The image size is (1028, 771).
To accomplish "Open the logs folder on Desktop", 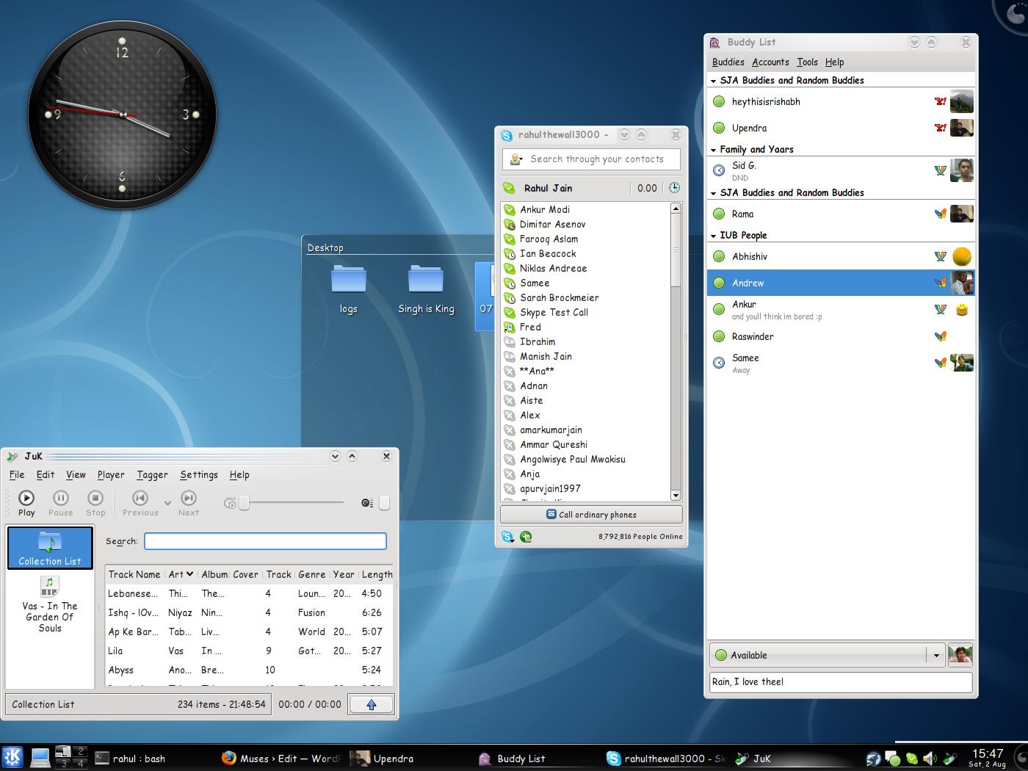I will tap(349, 289).
